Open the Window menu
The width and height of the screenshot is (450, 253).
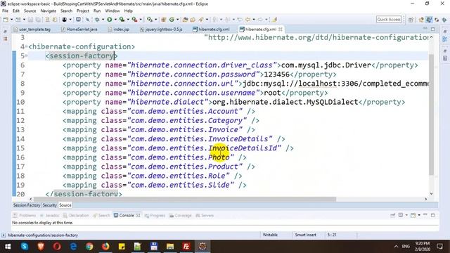[112, 11]
